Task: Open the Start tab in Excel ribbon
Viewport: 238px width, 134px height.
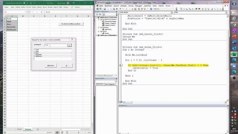Action: click(x=12, y=7)
